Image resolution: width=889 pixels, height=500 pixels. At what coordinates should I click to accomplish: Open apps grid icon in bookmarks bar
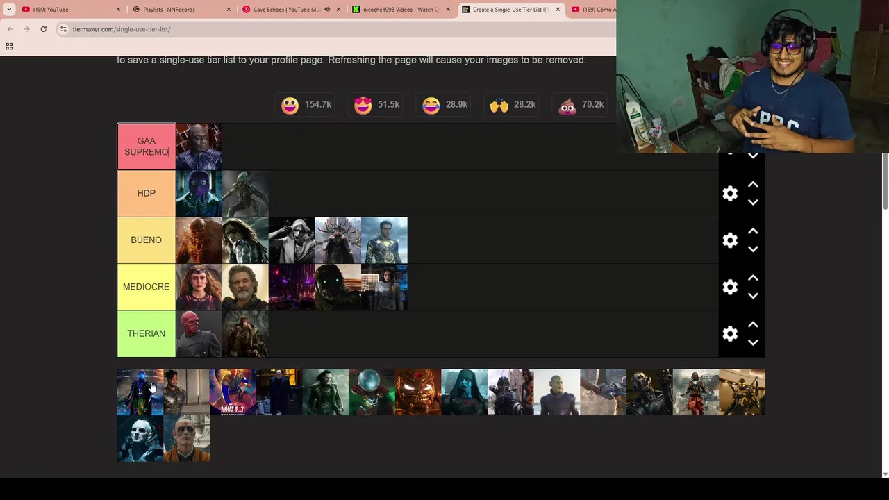(x=9, y=47)
